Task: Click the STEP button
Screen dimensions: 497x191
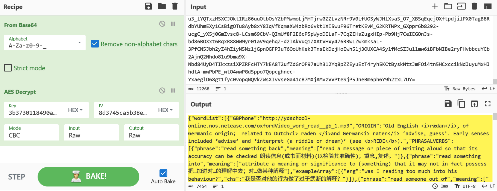Action: (x=17, y=177)
